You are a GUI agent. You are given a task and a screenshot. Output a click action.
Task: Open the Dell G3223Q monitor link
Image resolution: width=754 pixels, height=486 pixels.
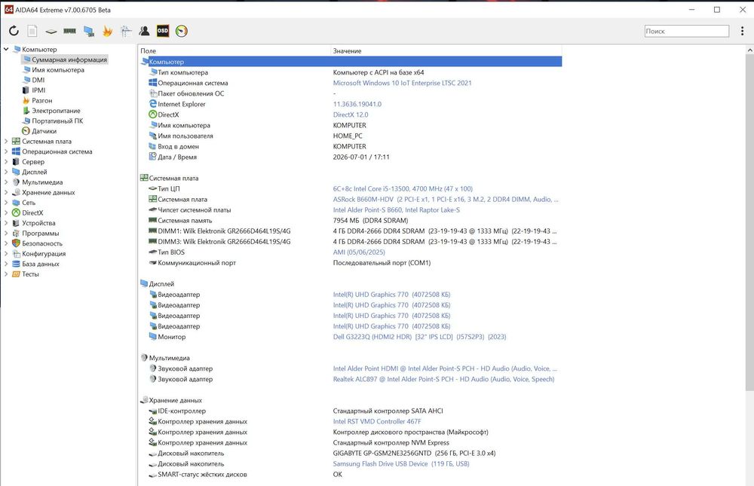(x=419, y=337)
